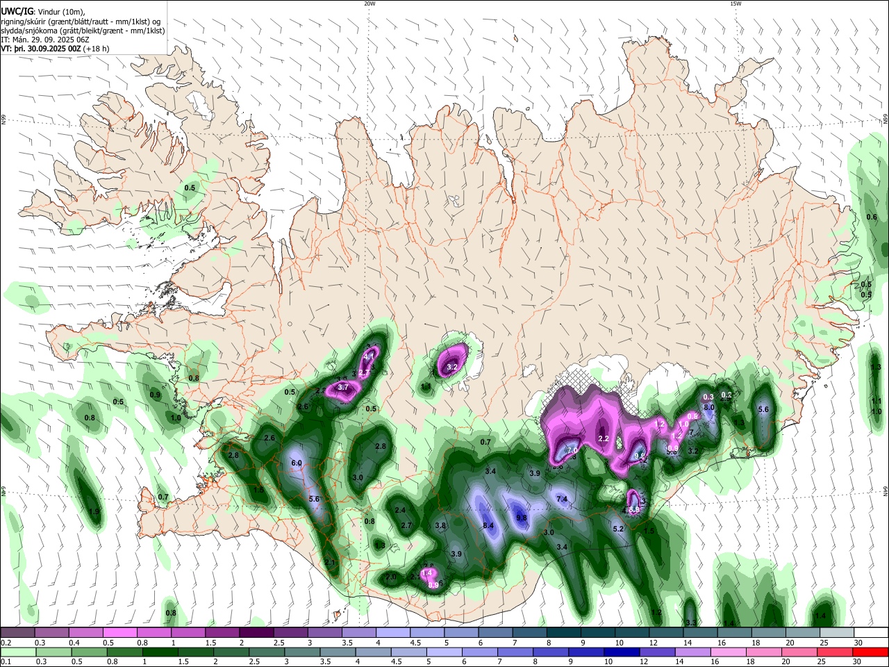Click the 5.2 precipitation value on the map
889x667 pixels.
point(619,529)
